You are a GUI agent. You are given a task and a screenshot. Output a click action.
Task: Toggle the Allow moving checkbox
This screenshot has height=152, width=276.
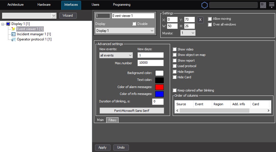click(210, 19)
